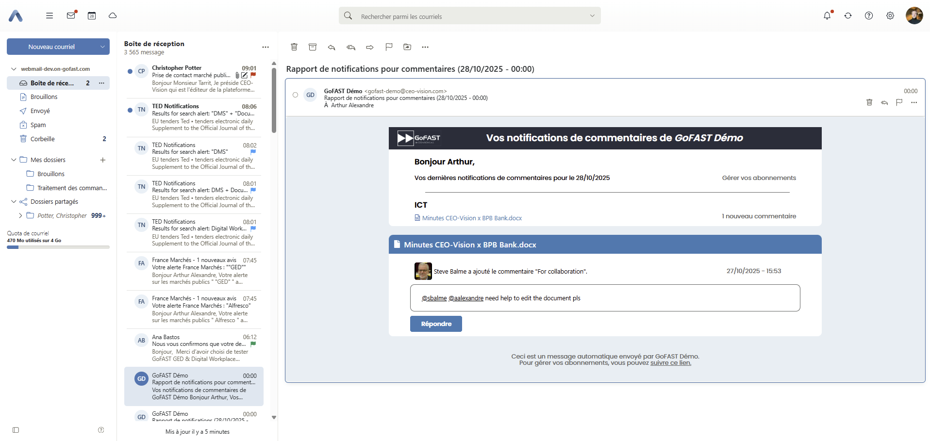Select the open GoFAST Démo message circle
930x441 pixels.
pyautogui.click(x=295, y=95)
